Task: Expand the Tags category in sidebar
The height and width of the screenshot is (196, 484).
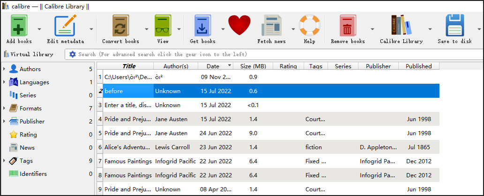Action: pyautogui.click(x=4, y=160)
